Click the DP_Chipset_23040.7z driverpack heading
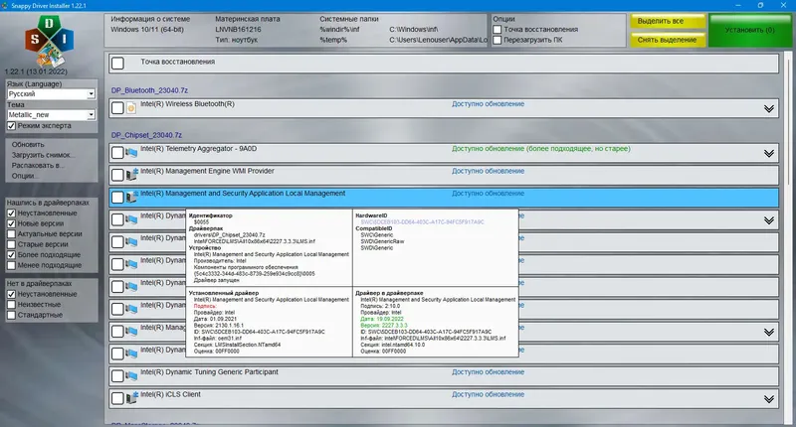The image size is (796, 427). coord(146,135)
